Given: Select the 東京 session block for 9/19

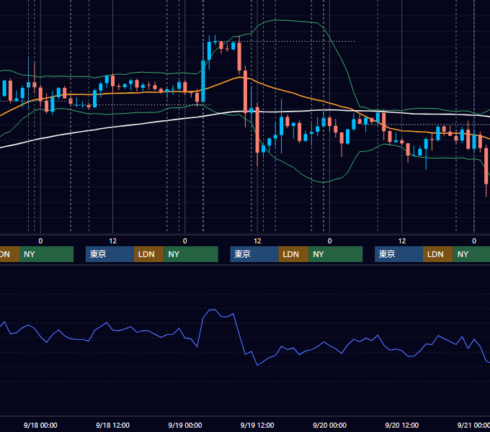Looking at the screenshot, I should pos(254,254).
